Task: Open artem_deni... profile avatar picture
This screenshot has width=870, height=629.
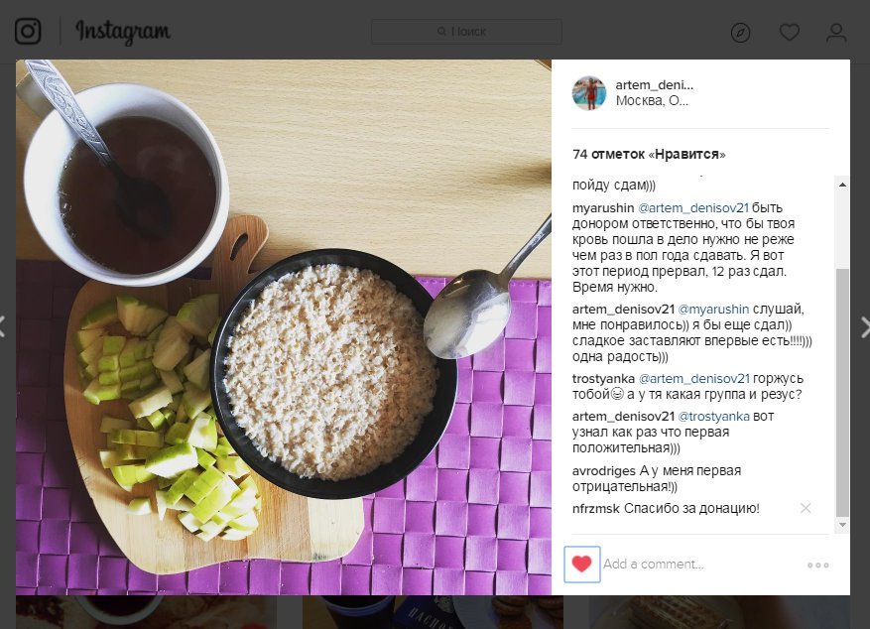Action: [589, 93]
